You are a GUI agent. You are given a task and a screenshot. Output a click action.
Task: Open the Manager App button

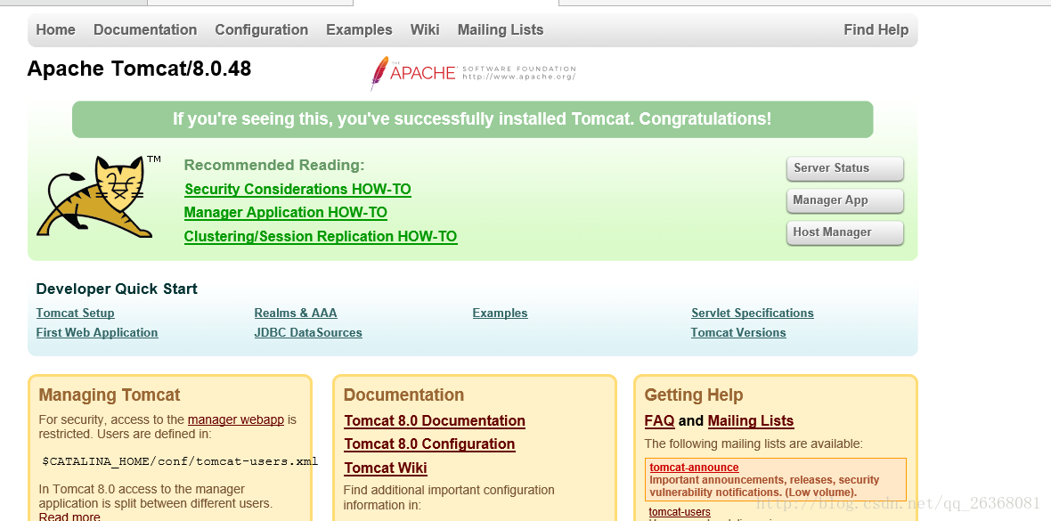click(x=844, y=200)
